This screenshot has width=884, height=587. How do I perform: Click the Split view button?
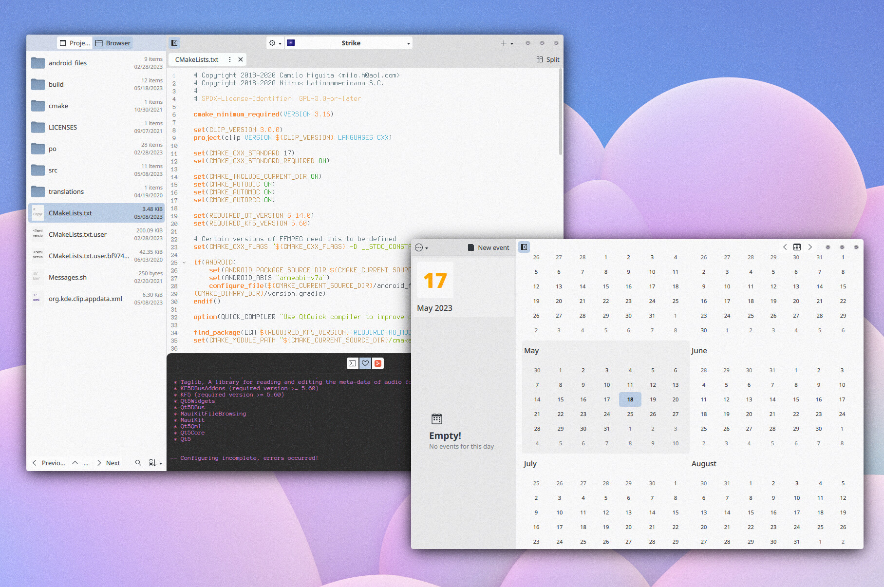[x=548, y=59]
